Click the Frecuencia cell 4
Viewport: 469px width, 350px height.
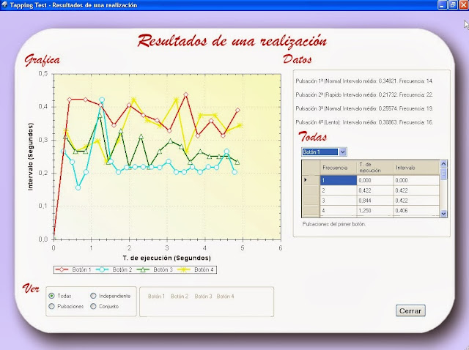tap(339, 211)
